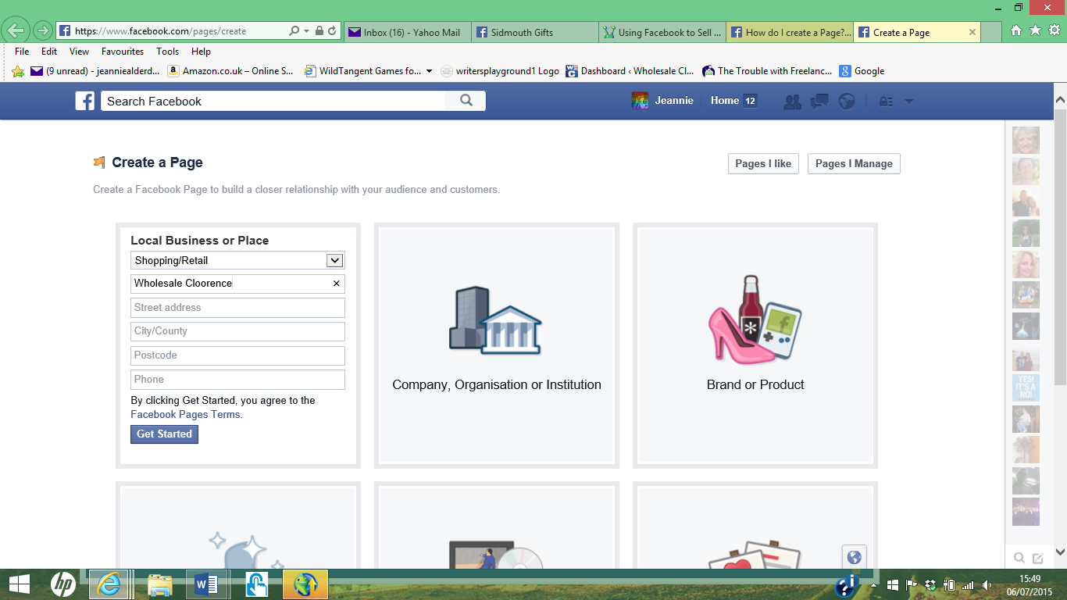
Task: Click the search magnifier button in Facebook
Action: [466, 101]
